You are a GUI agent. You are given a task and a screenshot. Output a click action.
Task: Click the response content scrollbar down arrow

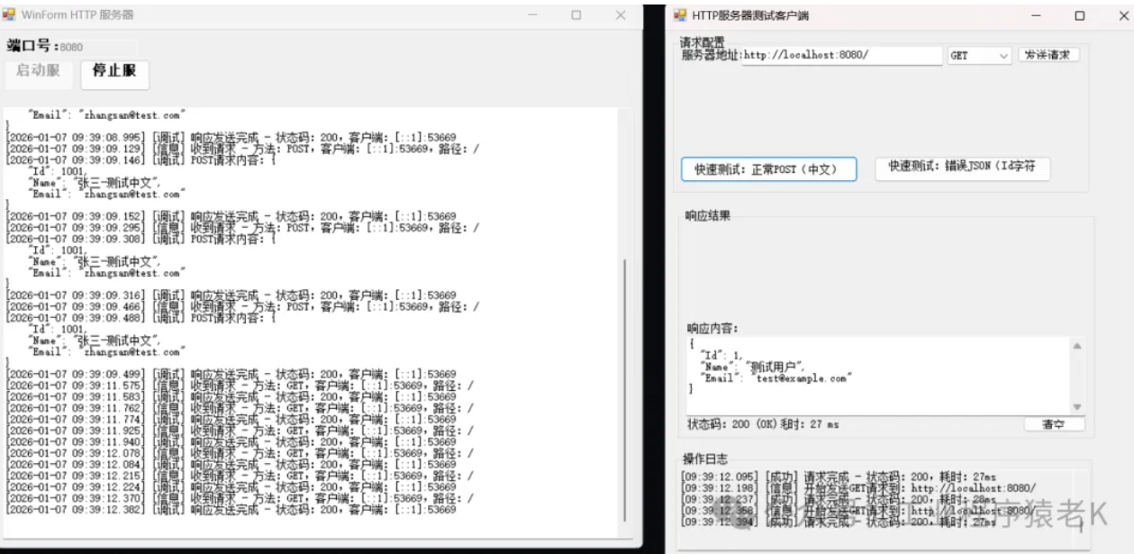(x=1077, y=407)
